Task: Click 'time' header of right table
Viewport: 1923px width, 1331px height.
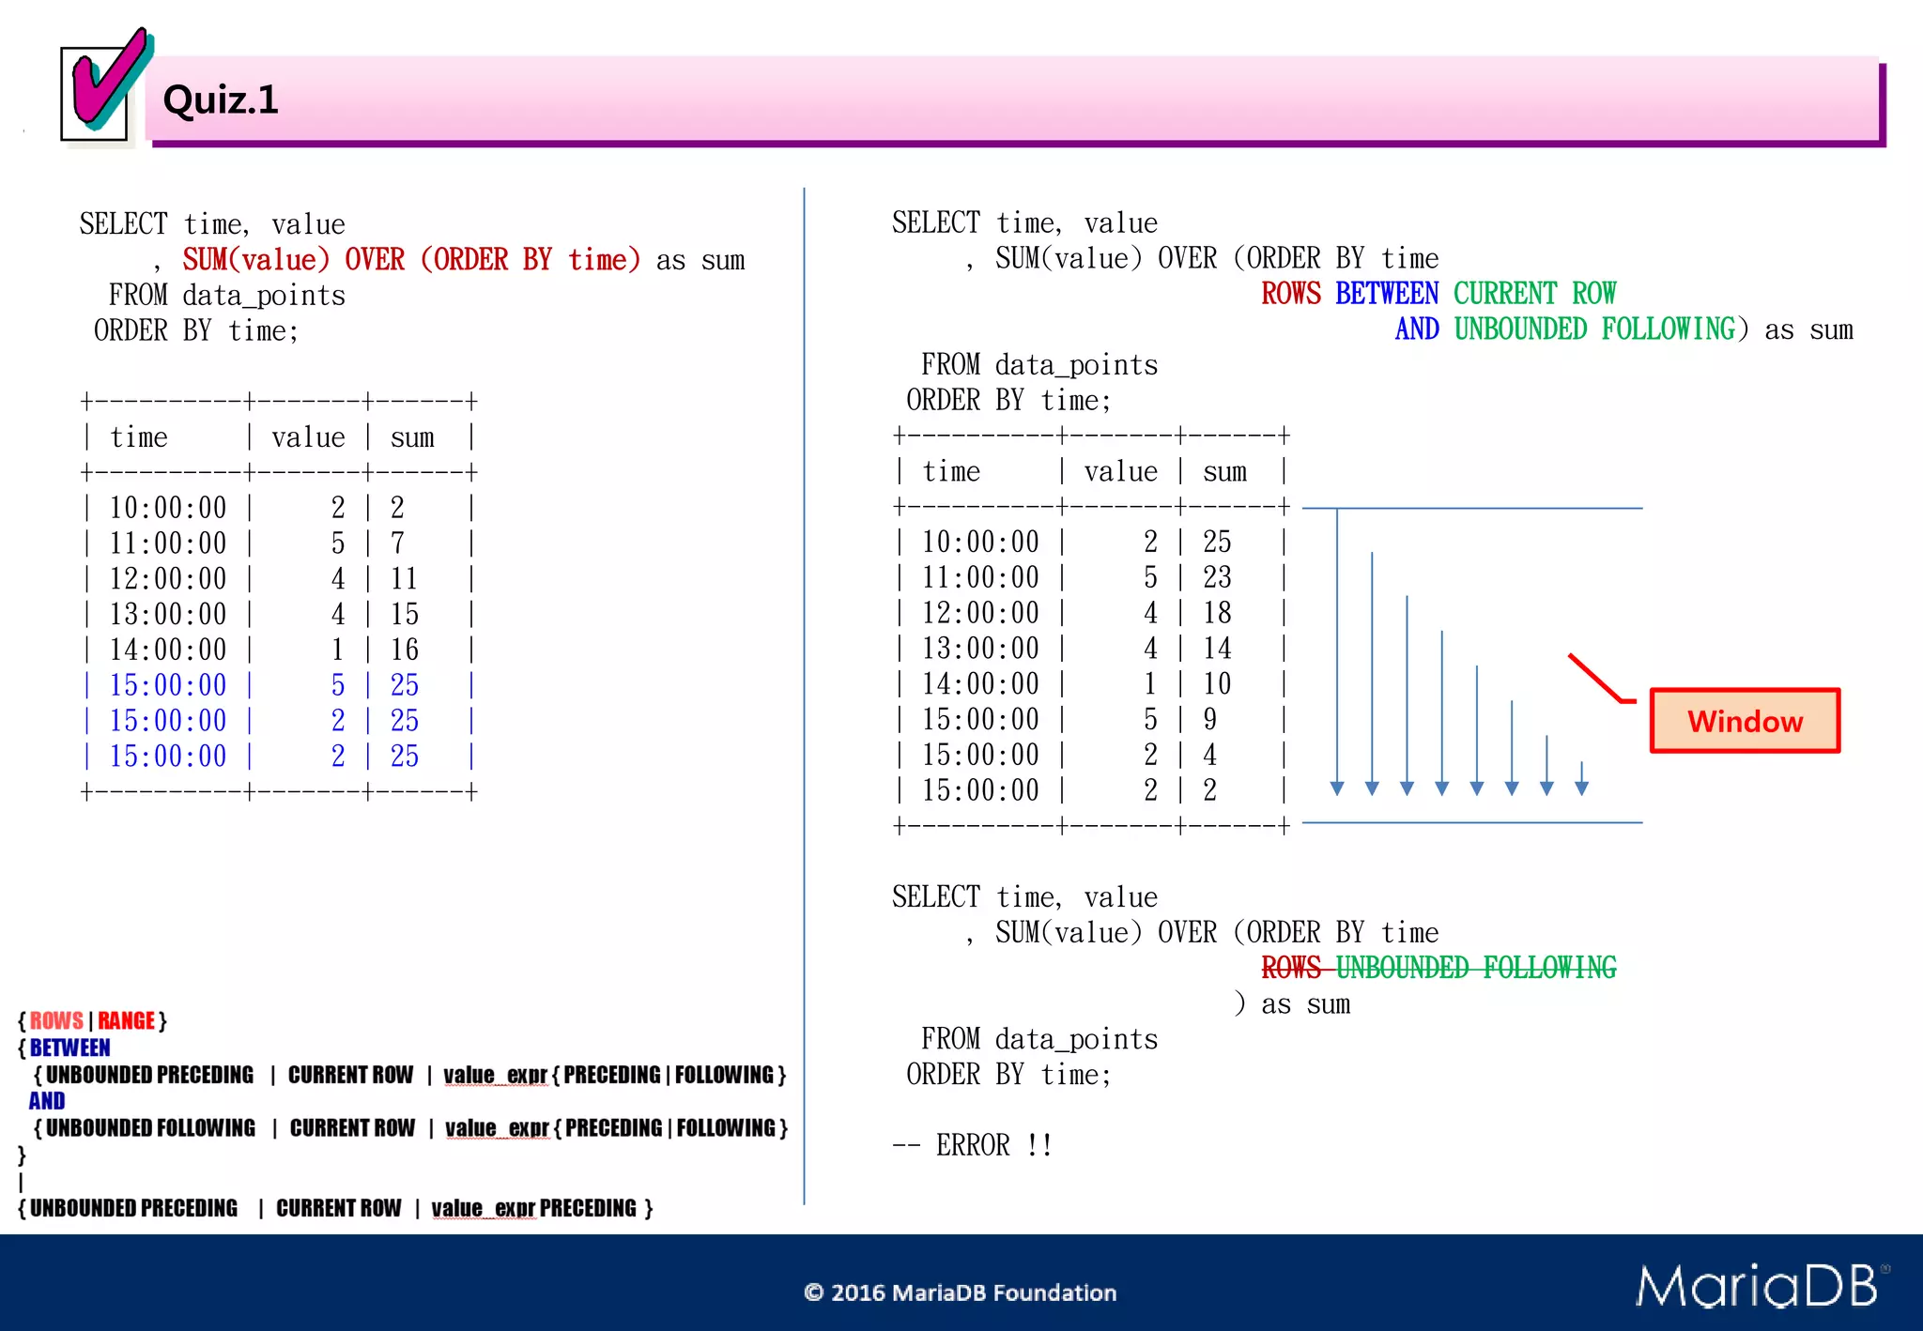Action: (x=951, y=472)
